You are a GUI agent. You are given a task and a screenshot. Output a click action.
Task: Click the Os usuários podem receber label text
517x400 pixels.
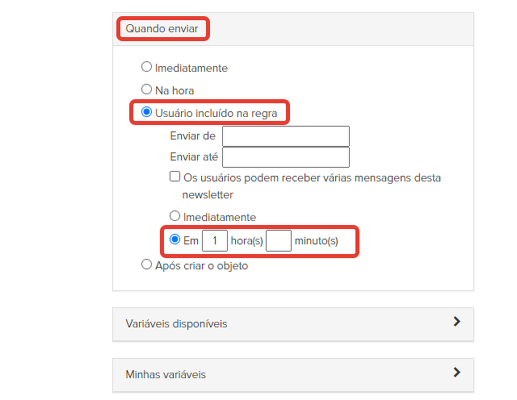(312, 177)
